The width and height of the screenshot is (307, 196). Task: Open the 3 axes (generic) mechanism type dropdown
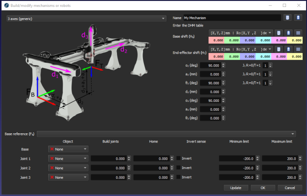(86, 19)
